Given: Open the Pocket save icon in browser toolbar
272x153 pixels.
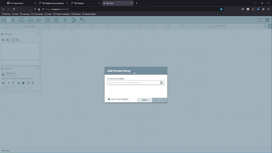Looking at the screenshot, I should click(x=243, y=9).
